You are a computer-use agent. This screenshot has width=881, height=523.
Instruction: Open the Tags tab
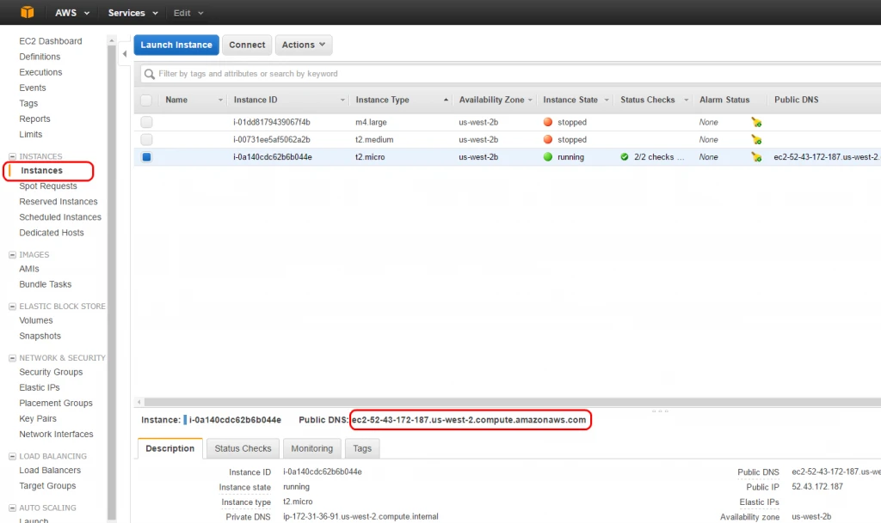click(362, 447)
